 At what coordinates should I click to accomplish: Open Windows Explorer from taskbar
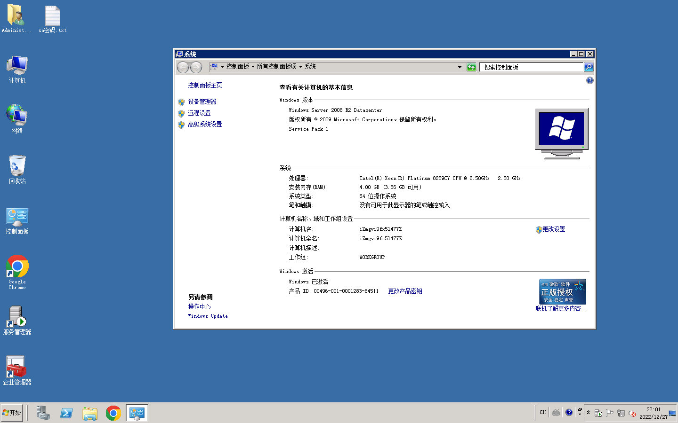coord(89,413)
